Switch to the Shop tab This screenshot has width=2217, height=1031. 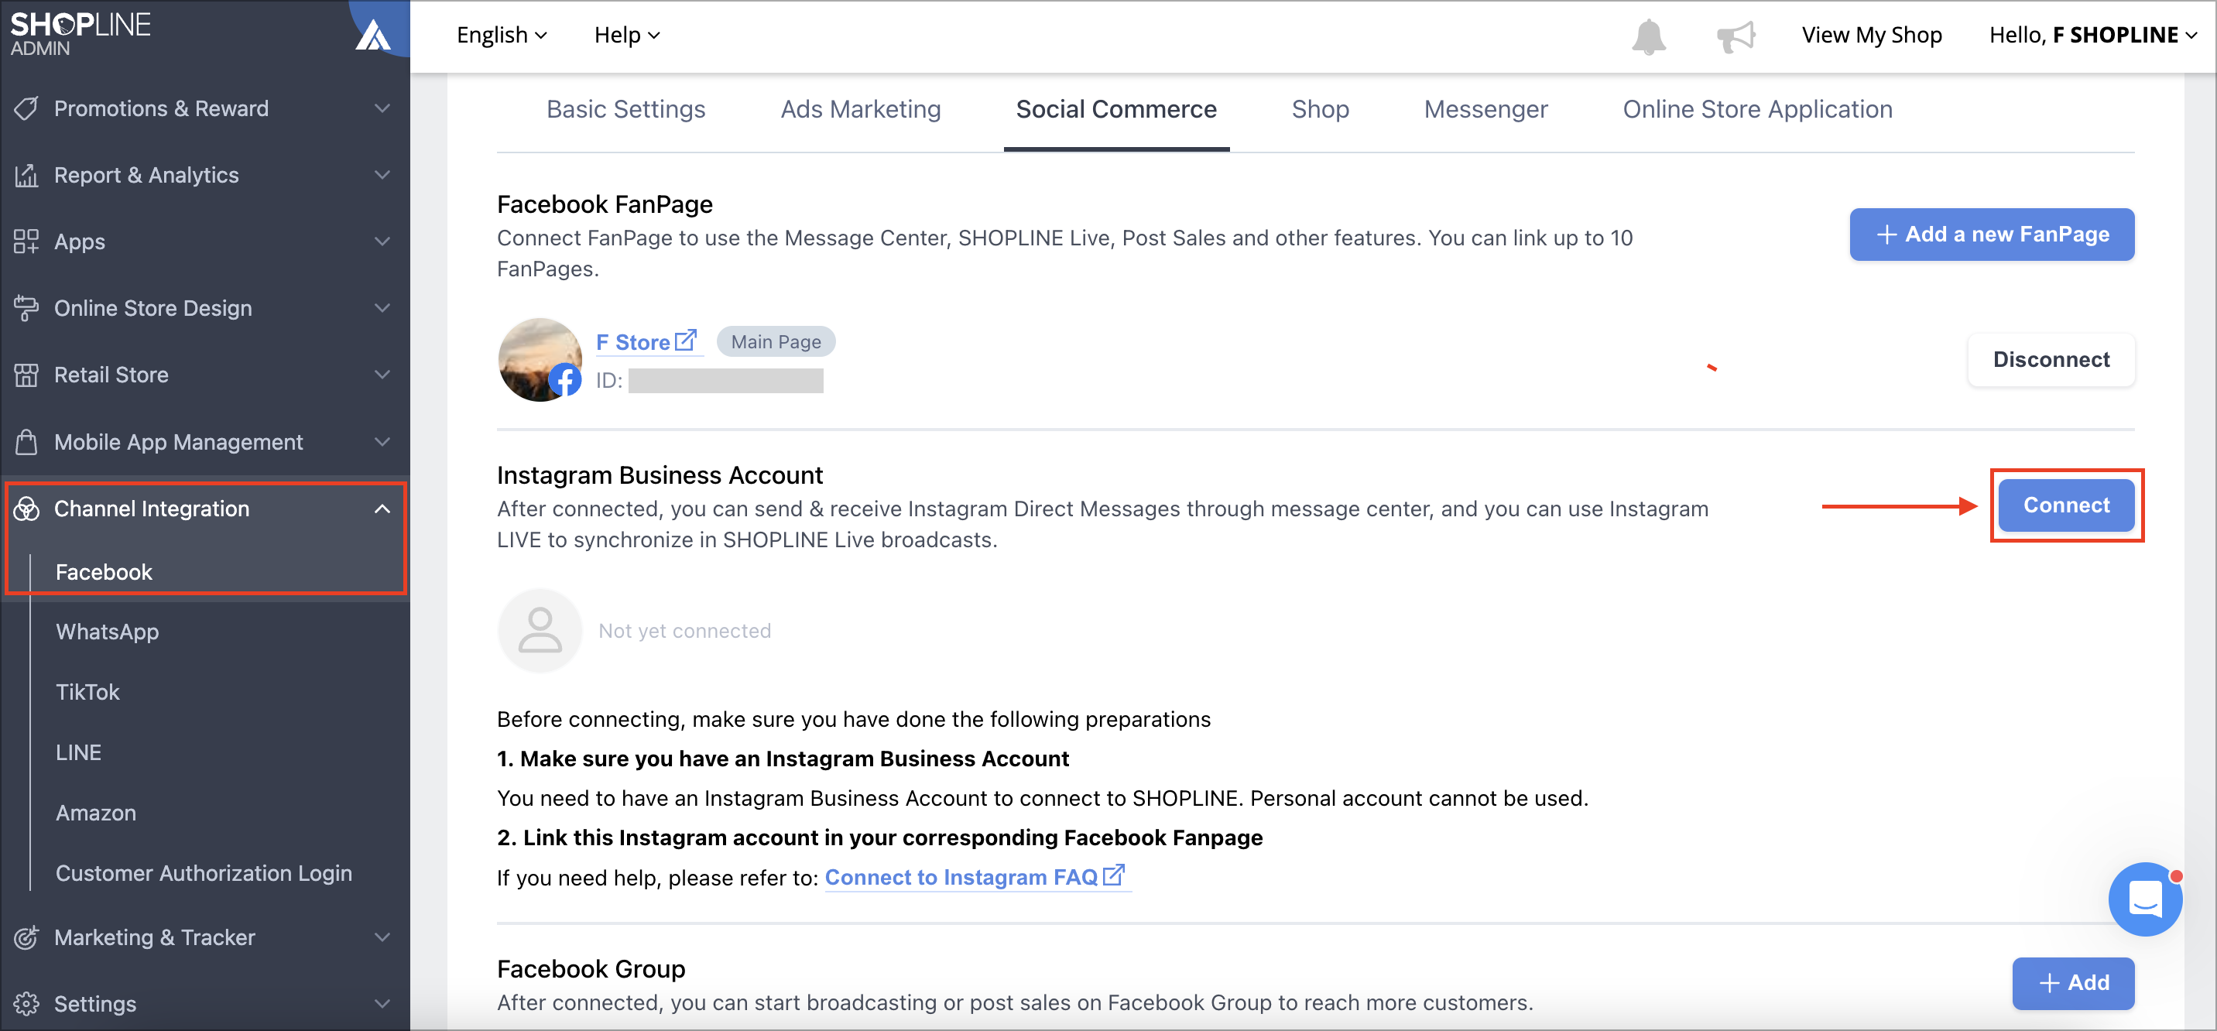pyautogui.click(x=1321, y=109)
